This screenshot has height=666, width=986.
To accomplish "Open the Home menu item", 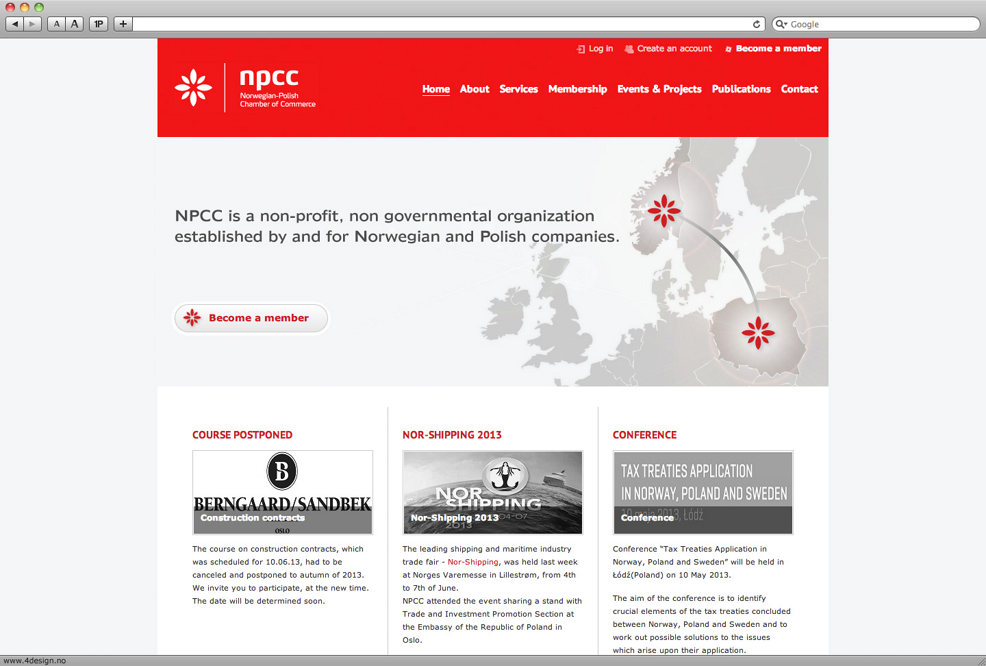I will (x=436, y=89).
